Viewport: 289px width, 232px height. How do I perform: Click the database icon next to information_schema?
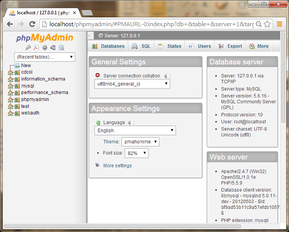pos(17,79)
